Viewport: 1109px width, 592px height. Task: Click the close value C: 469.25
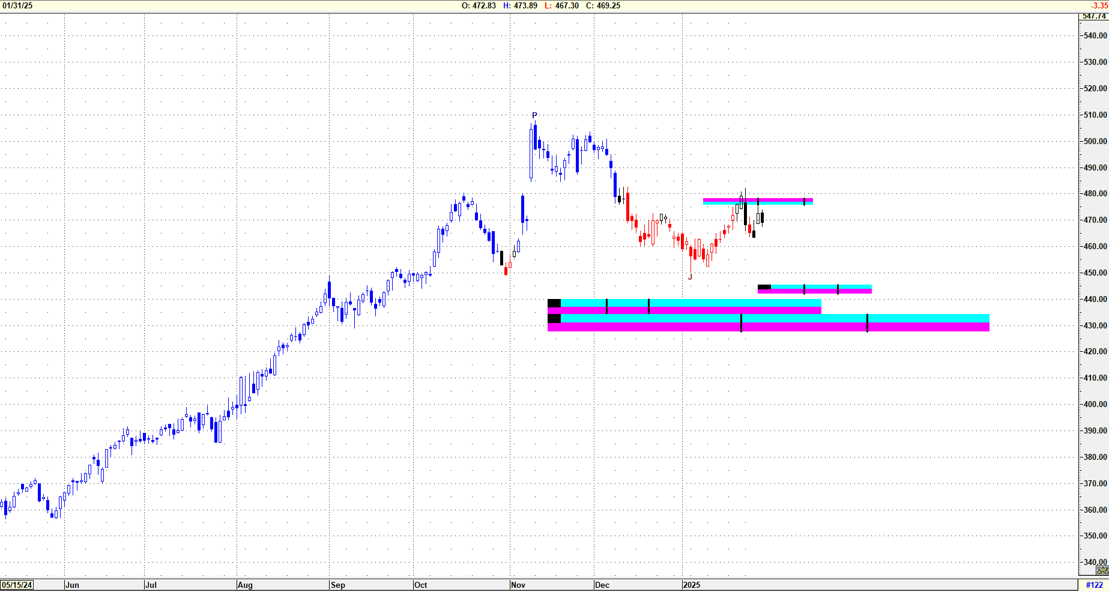pos(603,5)
